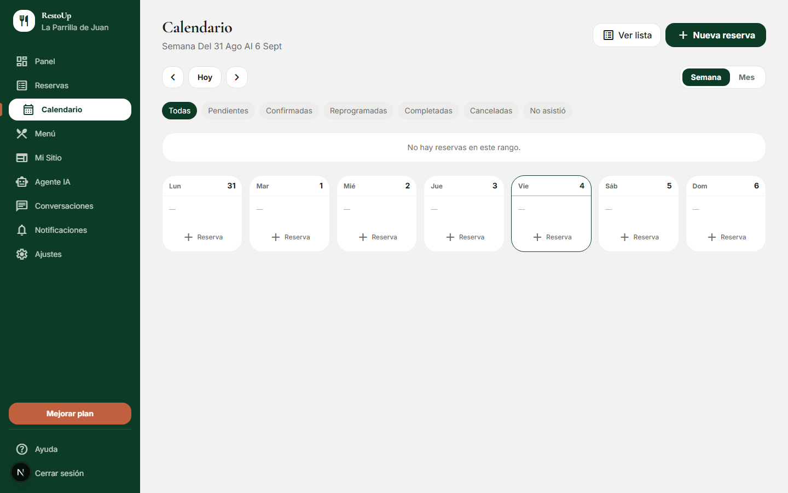This screenshot has width=788, height=493.
Task: Open the Ajustes menu label
Action: (48, 254)
